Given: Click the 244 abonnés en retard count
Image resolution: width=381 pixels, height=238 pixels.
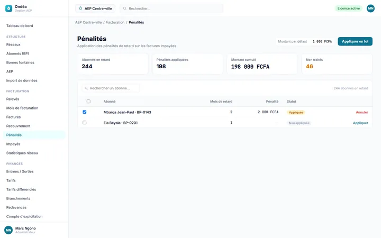Looking at the screenshot, I should pos(351,88).
